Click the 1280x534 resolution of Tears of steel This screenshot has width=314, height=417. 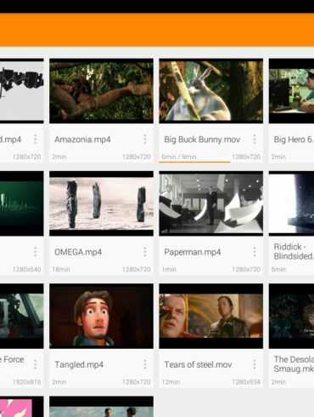(246, 382)
